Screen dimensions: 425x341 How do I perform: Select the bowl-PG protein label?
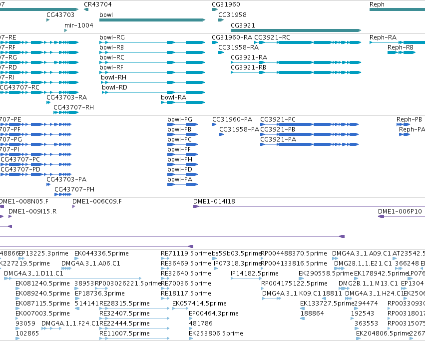180,119
